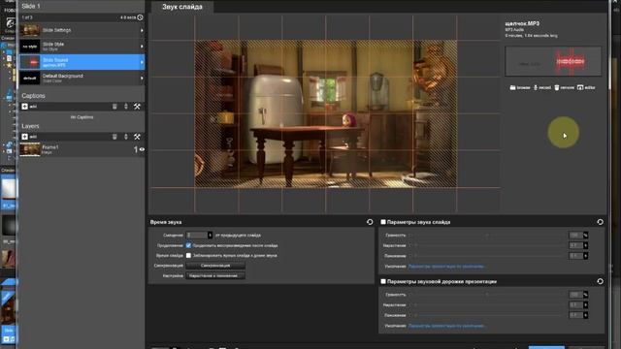Record a slide sound with microphone icon

[x=542, y=87]
